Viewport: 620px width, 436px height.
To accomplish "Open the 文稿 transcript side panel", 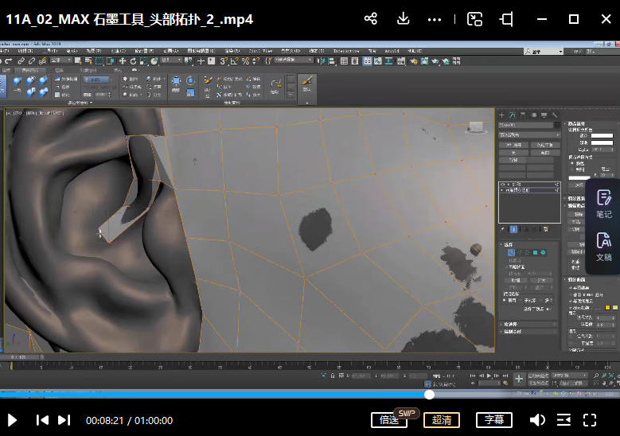I will (x=603, y=246).
